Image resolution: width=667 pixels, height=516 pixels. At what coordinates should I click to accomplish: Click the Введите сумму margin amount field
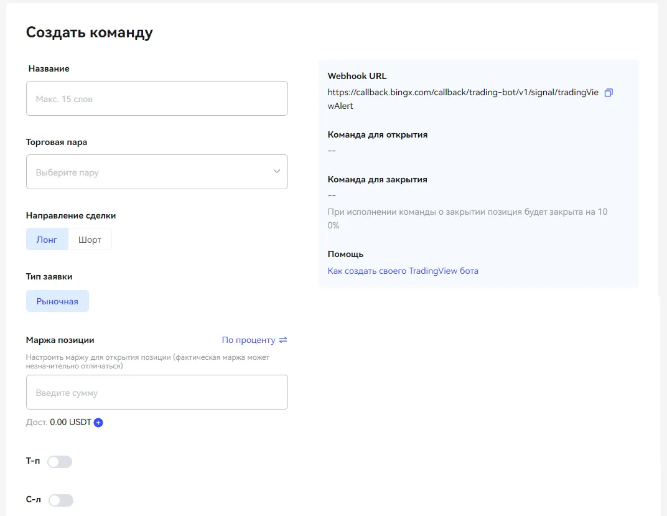[x=157, y=392]
